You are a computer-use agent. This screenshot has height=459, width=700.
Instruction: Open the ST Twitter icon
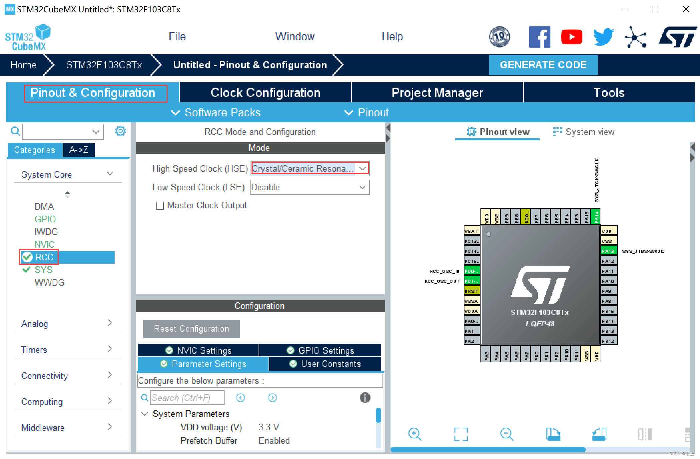point(603,37)
